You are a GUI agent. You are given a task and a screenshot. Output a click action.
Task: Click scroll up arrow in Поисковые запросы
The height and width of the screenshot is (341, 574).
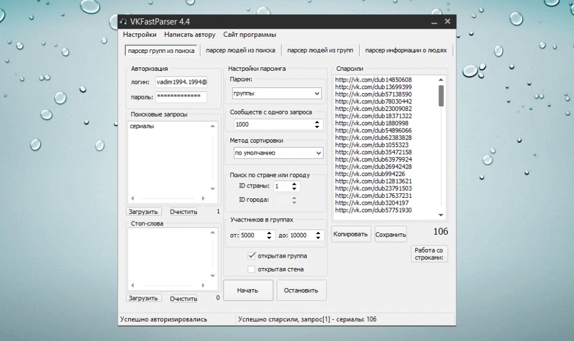(213, 126)
